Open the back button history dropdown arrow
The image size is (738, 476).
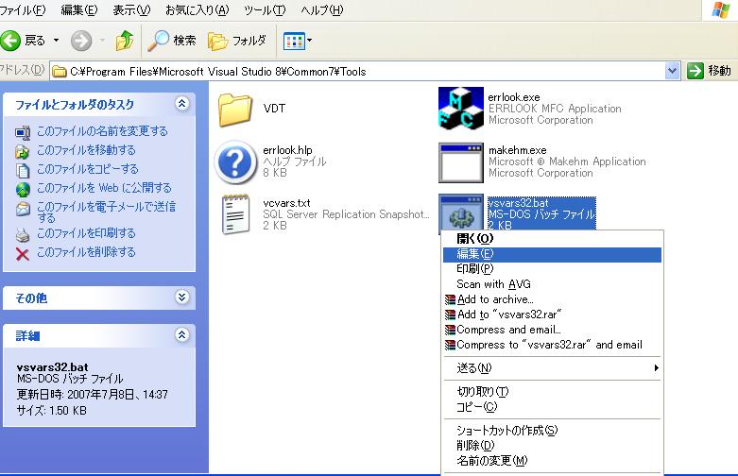pyautogui.click(x=56, y=41)
